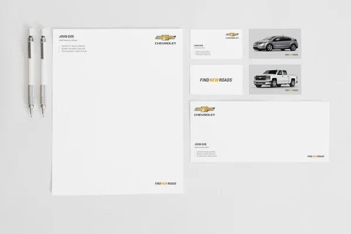
Task: Click "JOHN DOE" on the business card
Action: 198,46
